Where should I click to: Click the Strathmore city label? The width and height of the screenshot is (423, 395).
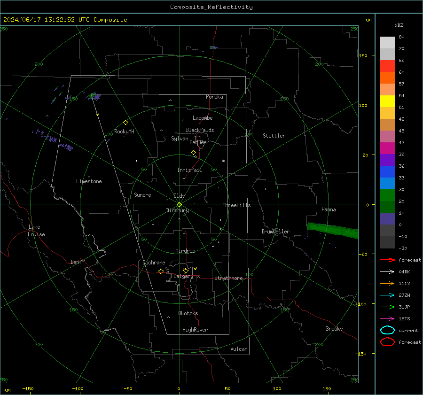[228, 278]
